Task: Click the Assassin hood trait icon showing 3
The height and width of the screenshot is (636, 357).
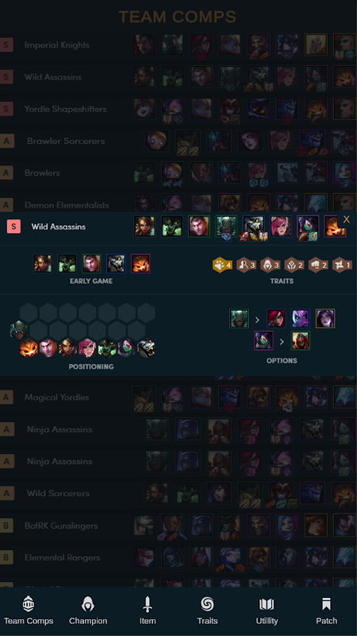Action: [271, 266]
